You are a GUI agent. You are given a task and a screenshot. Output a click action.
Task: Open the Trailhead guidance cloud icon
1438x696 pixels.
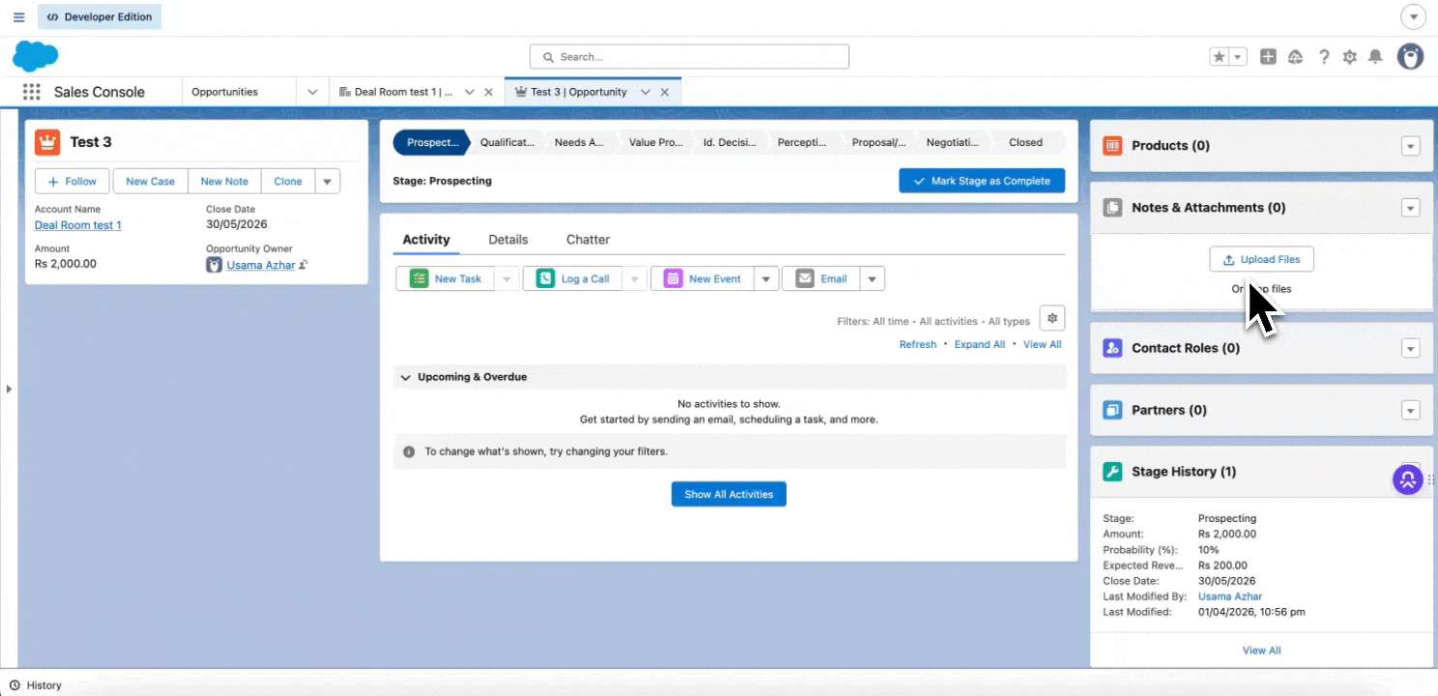click(1296, 57)
